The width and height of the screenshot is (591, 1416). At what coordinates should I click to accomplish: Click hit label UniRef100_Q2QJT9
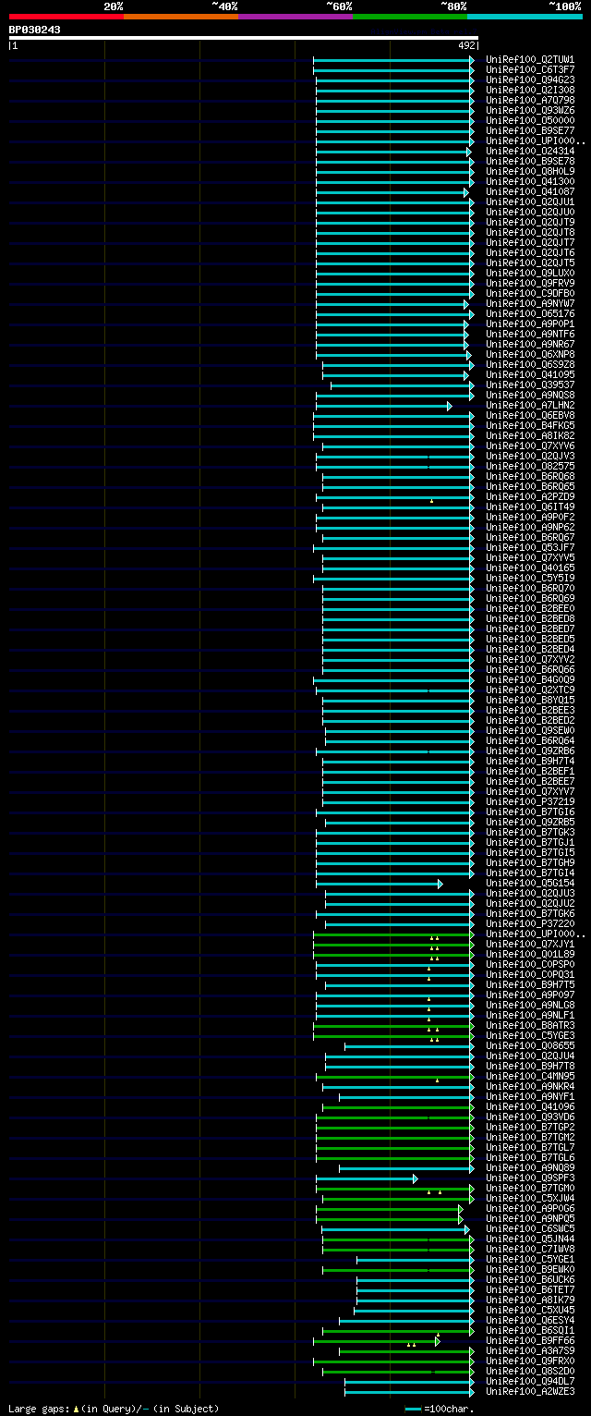tap(530, 222)
